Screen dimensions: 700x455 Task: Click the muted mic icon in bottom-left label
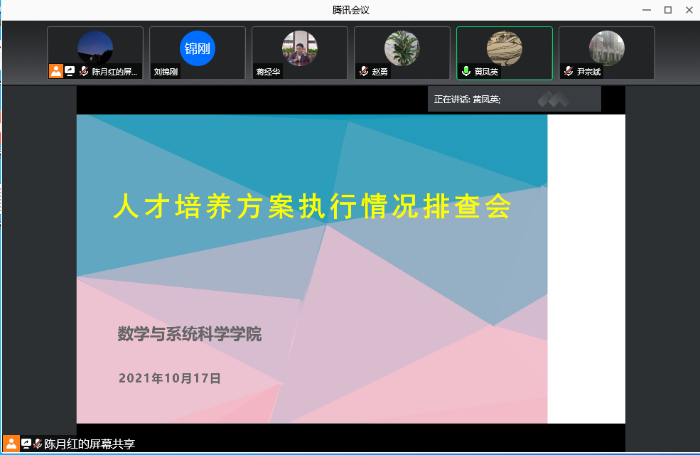tap(38, 444)
